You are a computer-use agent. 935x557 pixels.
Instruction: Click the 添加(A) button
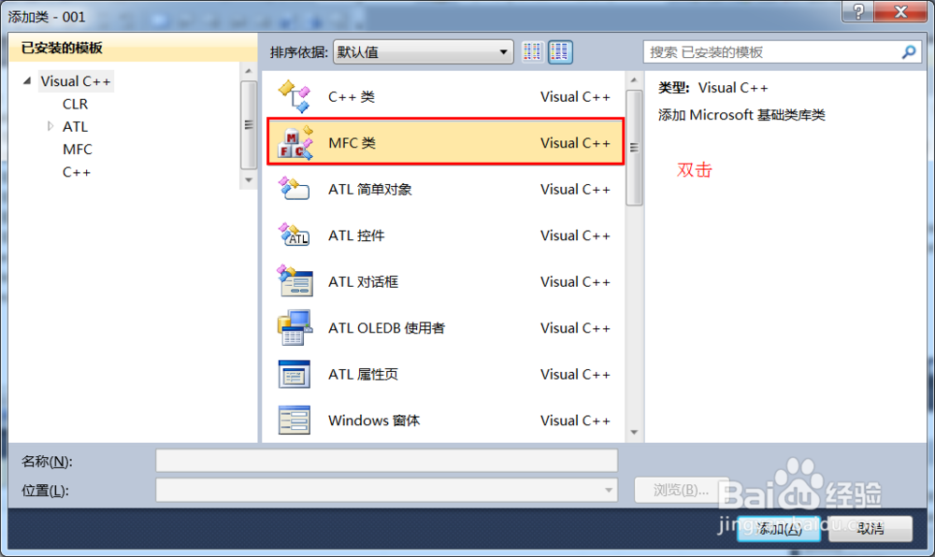pyautogui.click(x=779, y=528)
